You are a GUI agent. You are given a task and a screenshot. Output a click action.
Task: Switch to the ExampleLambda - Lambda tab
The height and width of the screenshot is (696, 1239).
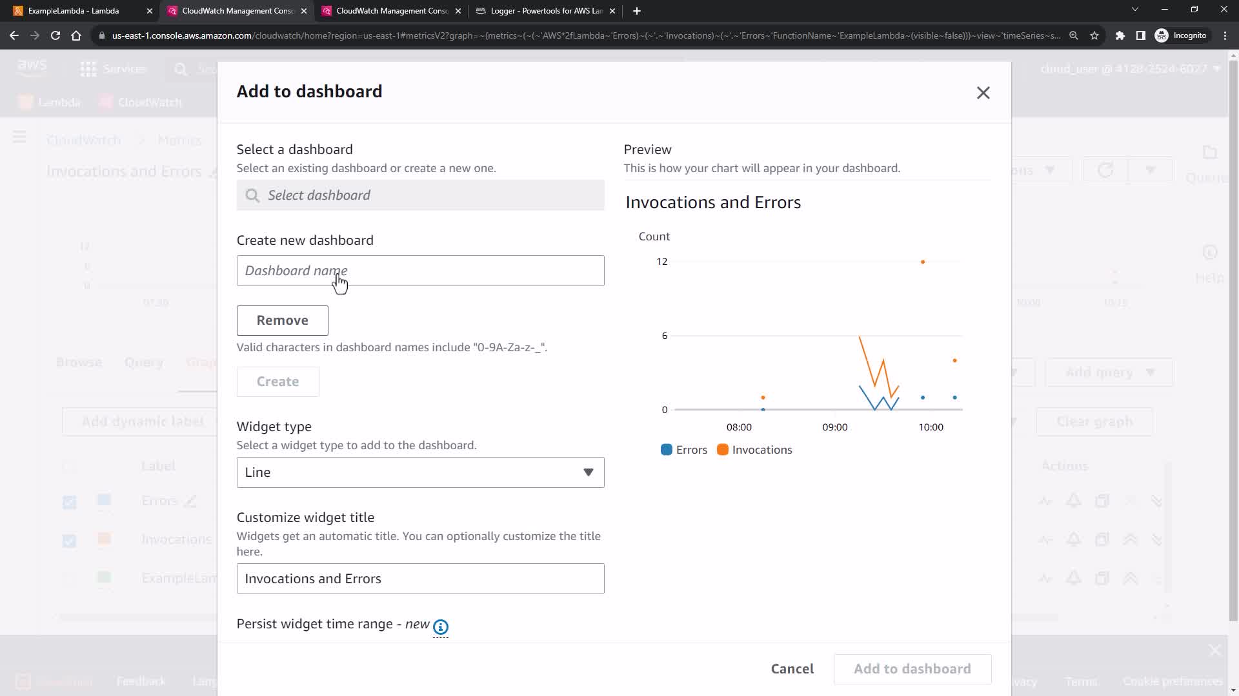click(74, 11)
